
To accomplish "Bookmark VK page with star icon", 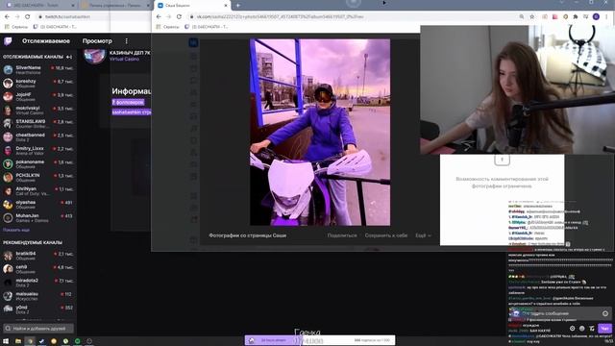I will (x=531, y=17).
